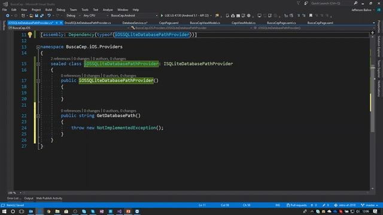Open File Explorer from the taskbar

[57, 211]
